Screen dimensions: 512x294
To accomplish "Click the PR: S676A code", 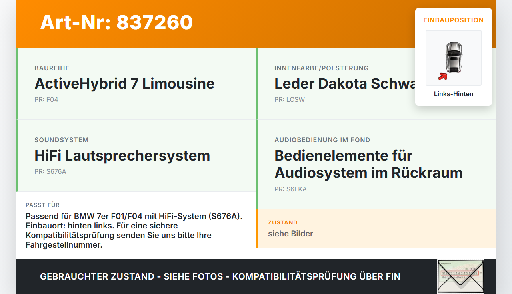I will [x=50, y=171].
